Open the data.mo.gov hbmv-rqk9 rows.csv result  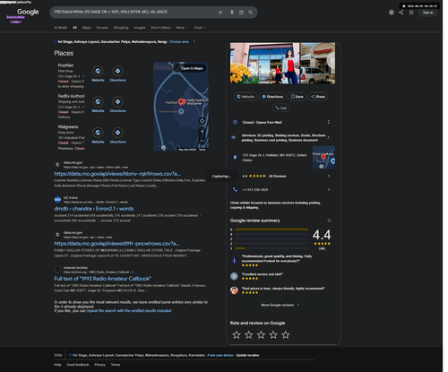pyautogui.click(x=117, y=174)
